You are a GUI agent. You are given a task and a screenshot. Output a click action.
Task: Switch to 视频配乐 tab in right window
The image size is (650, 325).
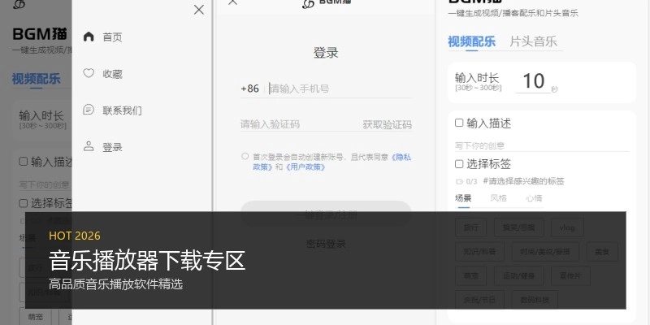472,41
